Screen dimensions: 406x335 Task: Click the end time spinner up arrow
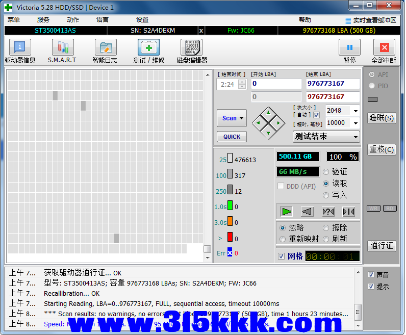click(x=242, y=82)
